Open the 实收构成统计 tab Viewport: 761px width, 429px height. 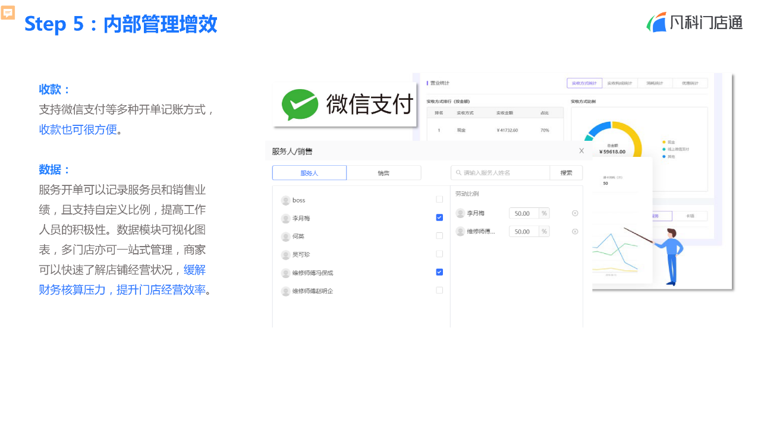[620, 83]
